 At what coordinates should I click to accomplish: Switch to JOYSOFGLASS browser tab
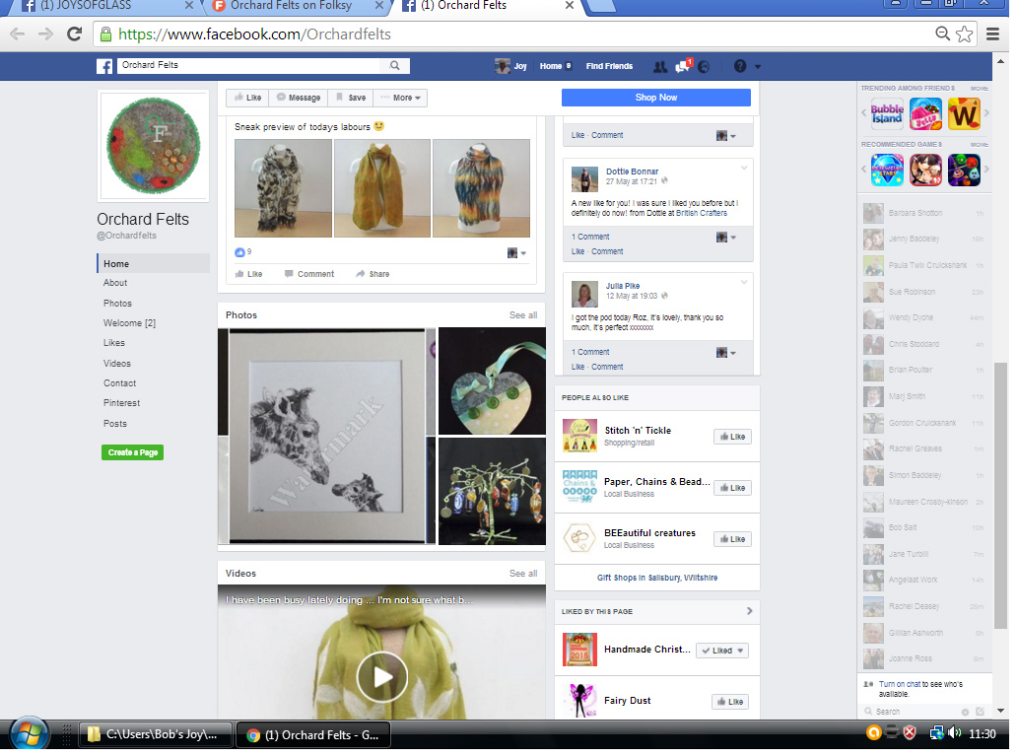pyautogui.click(x=103, y=6)
